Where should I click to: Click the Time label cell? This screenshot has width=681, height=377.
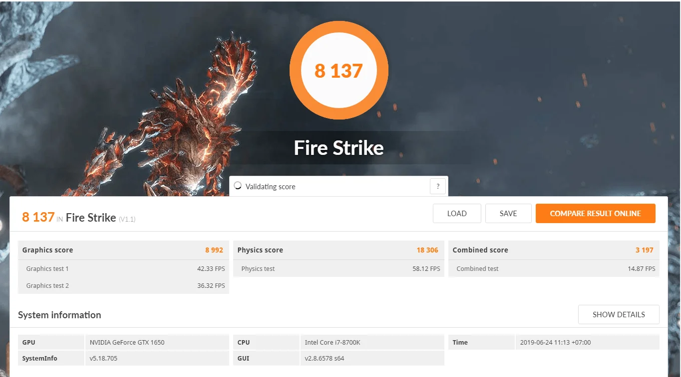pyautogui.click(x=482, y=342)
